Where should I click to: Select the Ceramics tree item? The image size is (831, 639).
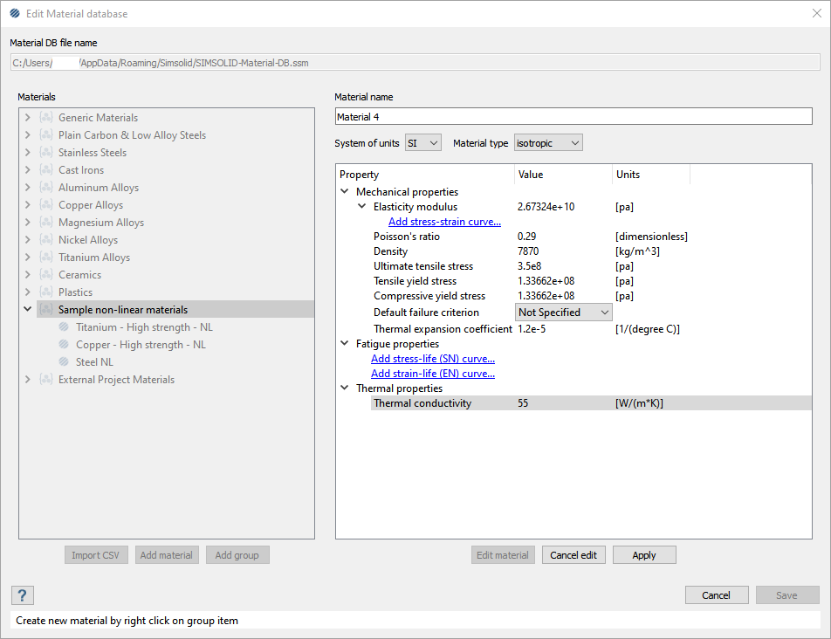pos(79,275)
